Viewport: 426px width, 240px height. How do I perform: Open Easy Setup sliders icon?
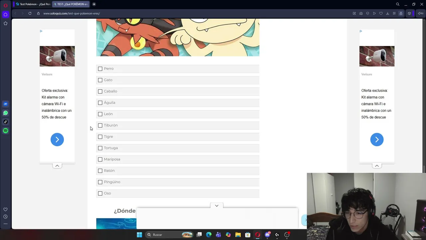(394, 13)
